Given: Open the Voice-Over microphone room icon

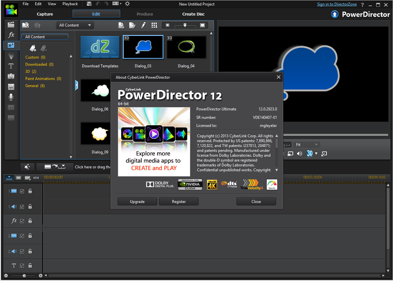Looking at the screenshot, I should (x=11, y=97).
